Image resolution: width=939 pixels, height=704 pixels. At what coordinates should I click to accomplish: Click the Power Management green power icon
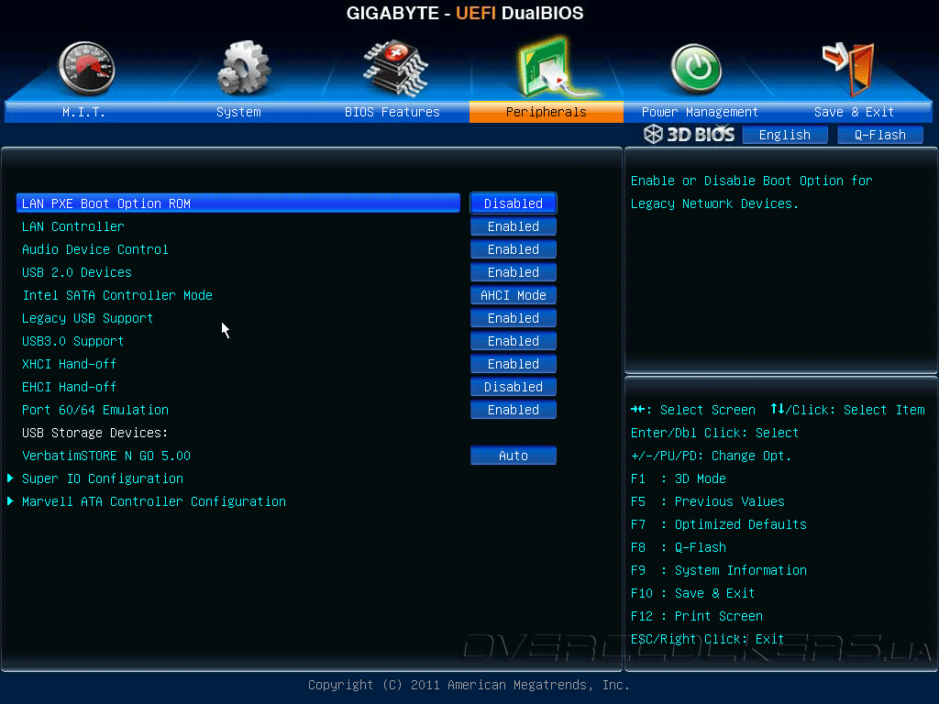click(x=696, y=69)
